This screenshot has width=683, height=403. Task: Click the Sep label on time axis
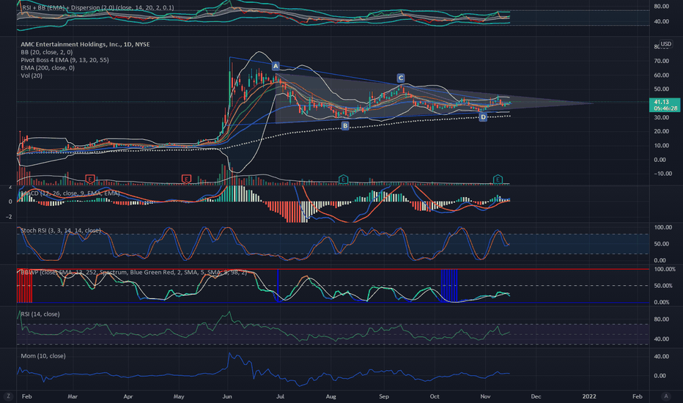(x=384, y=396)
